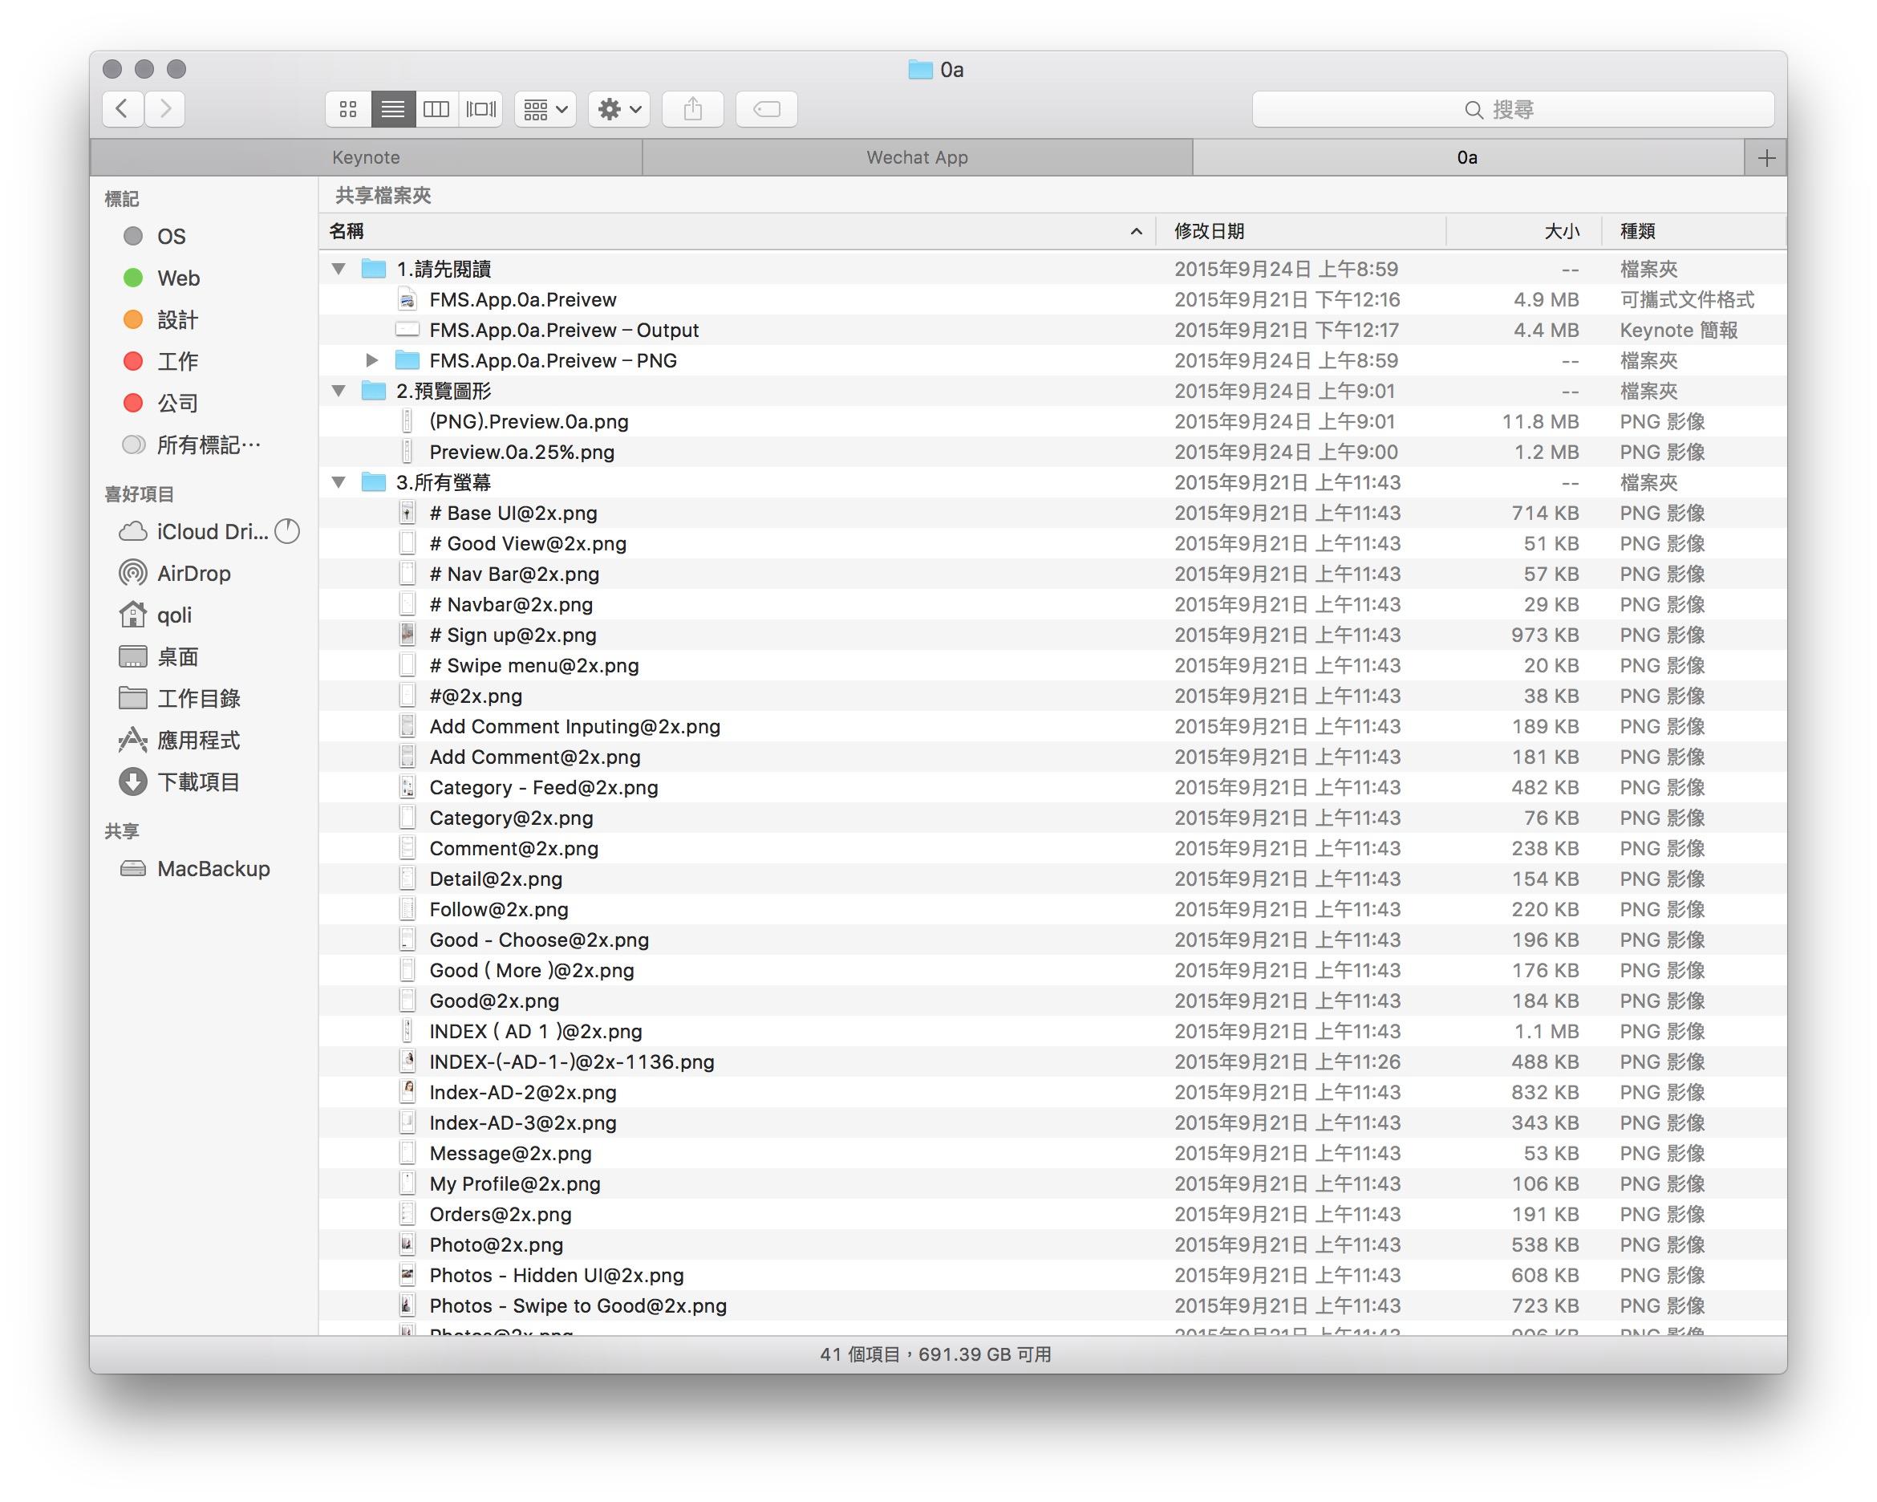This screenshot has width=1877, height=1502.
Task: Open the 下載項目 downloads sidebar item
Action: tap(197, 782)
